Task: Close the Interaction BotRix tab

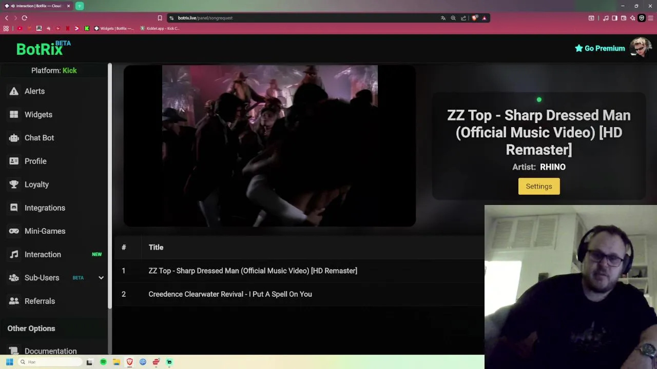Action: [68, 6]
